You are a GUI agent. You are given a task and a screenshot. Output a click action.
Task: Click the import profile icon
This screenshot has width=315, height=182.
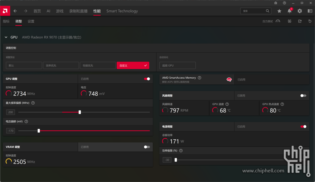(290, 21)
